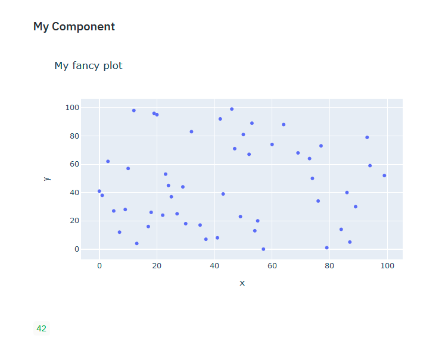Click the "80" tick label on the y-axis
Image resolution: width=445 pixels, height=351 pixels.
(x=74, y=136)
